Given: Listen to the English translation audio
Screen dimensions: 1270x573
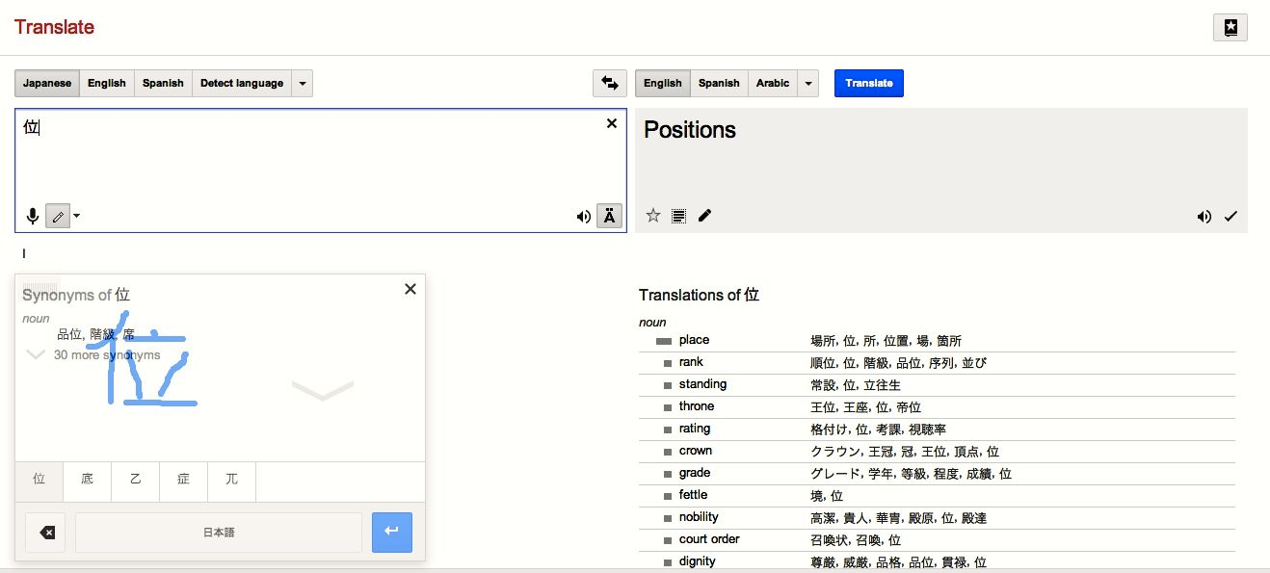Looking at the screenshot, I should (1204, 217).
